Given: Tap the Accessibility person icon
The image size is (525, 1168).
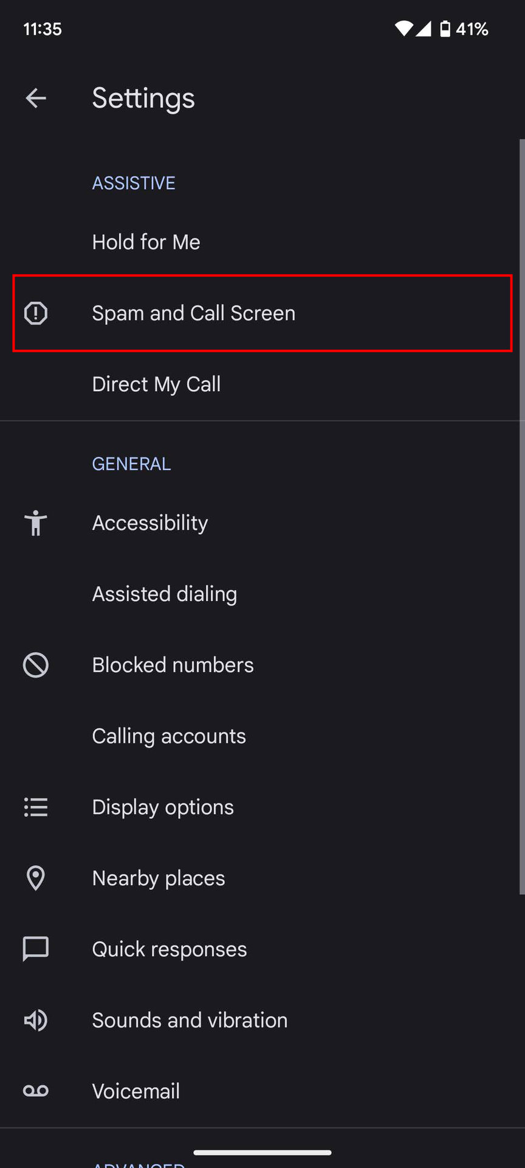Looking at the screenshot, I should point(36,523).
